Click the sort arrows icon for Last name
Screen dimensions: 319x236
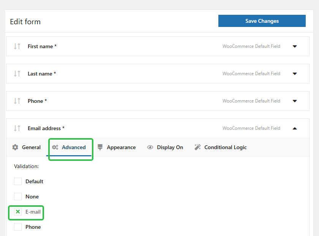(x=17, y=74)
